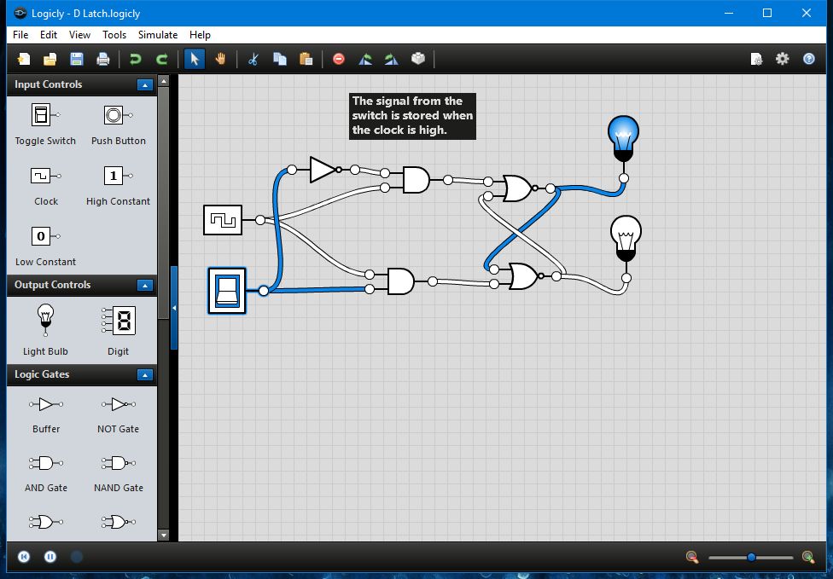Select the NOT Gate in the palette
Screen dimensions: 833x579
[x=118, y=415]
